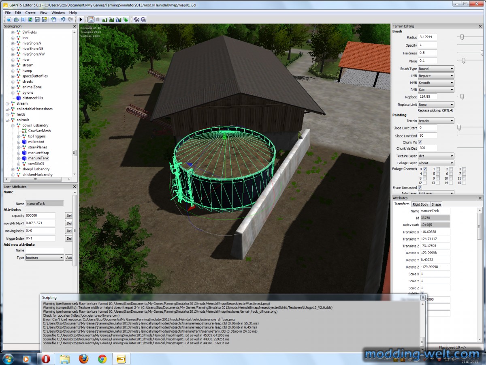Click the transform group icon beside animals
The image size is (486, 365).
click(13, 120)
